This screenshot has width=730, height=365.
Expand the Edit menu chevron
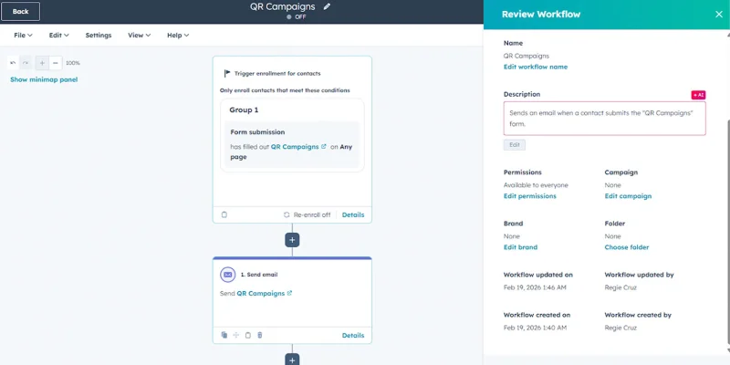pos(66,36)
